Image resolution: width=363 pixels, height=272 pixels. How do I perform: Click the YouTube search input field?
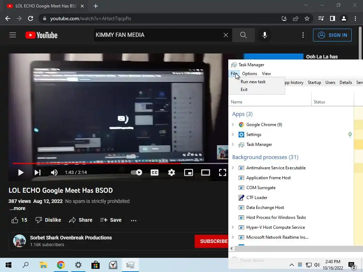[158, 35]
